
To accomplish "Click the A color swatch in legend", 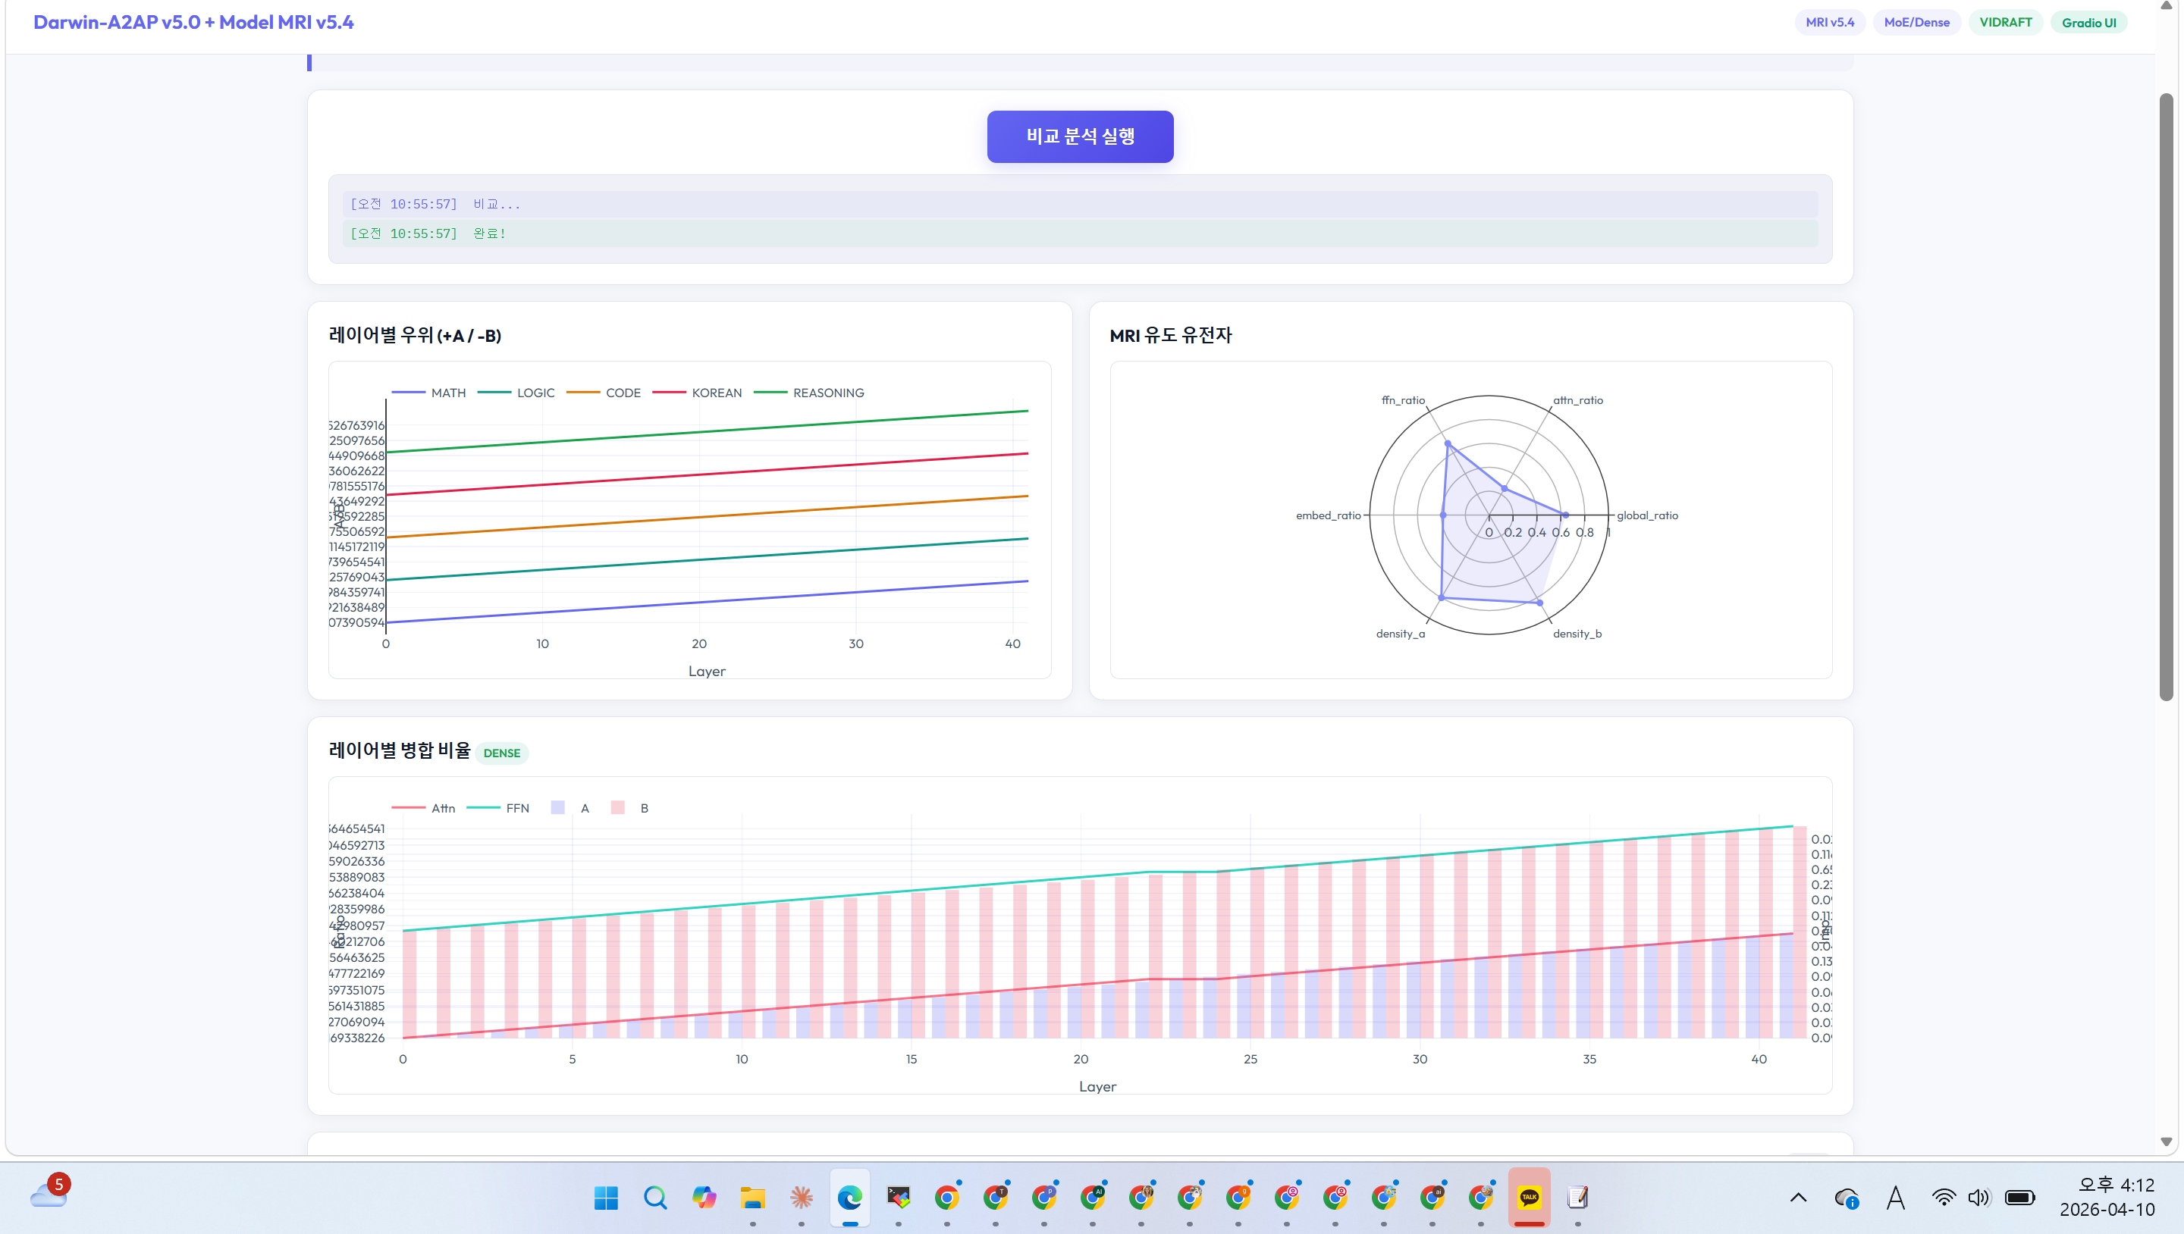I will [x=558, y=808].
